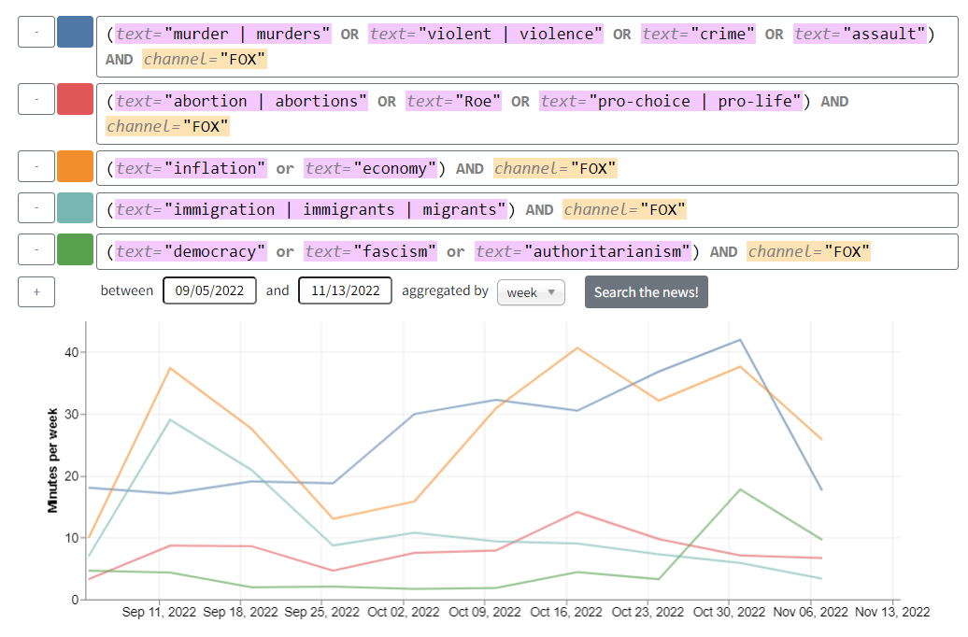
Task: Click the Sep 18, 2022 axis label
Action: pyautogui.click(x=240, y=613)
